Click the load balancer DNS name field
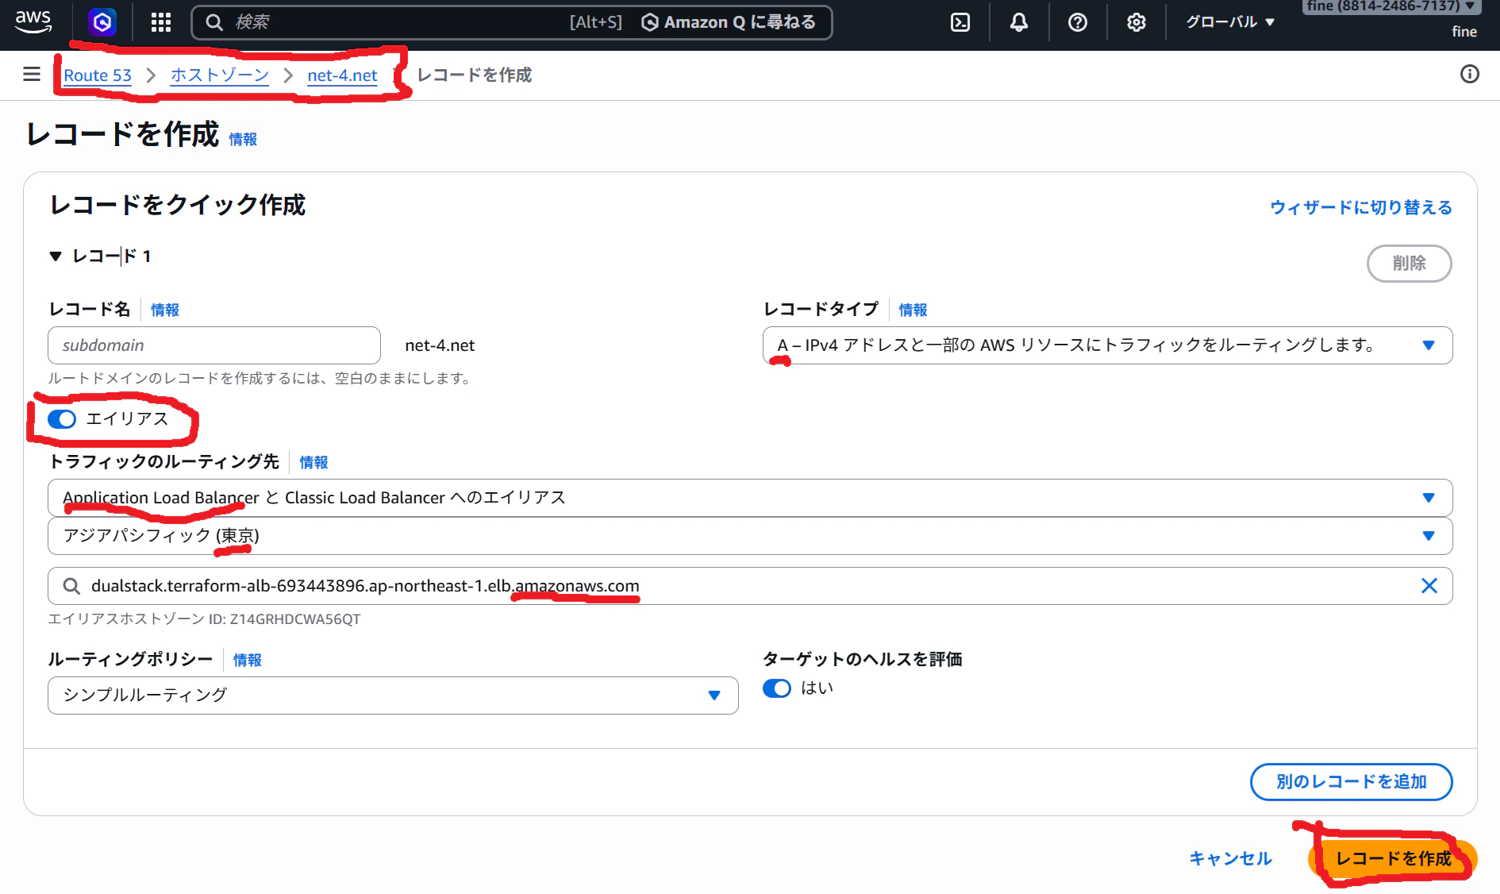1500x894 pixels. tap(750, 586)
